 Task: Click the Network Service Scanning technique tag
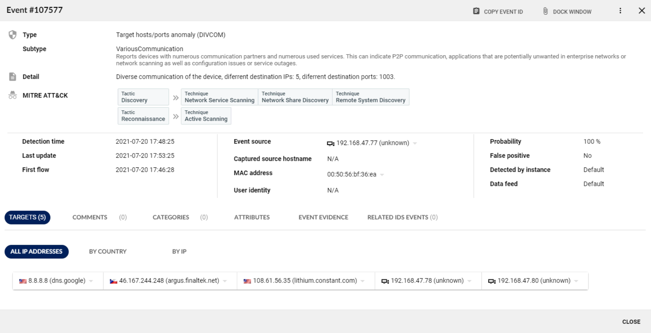point(219,97)
